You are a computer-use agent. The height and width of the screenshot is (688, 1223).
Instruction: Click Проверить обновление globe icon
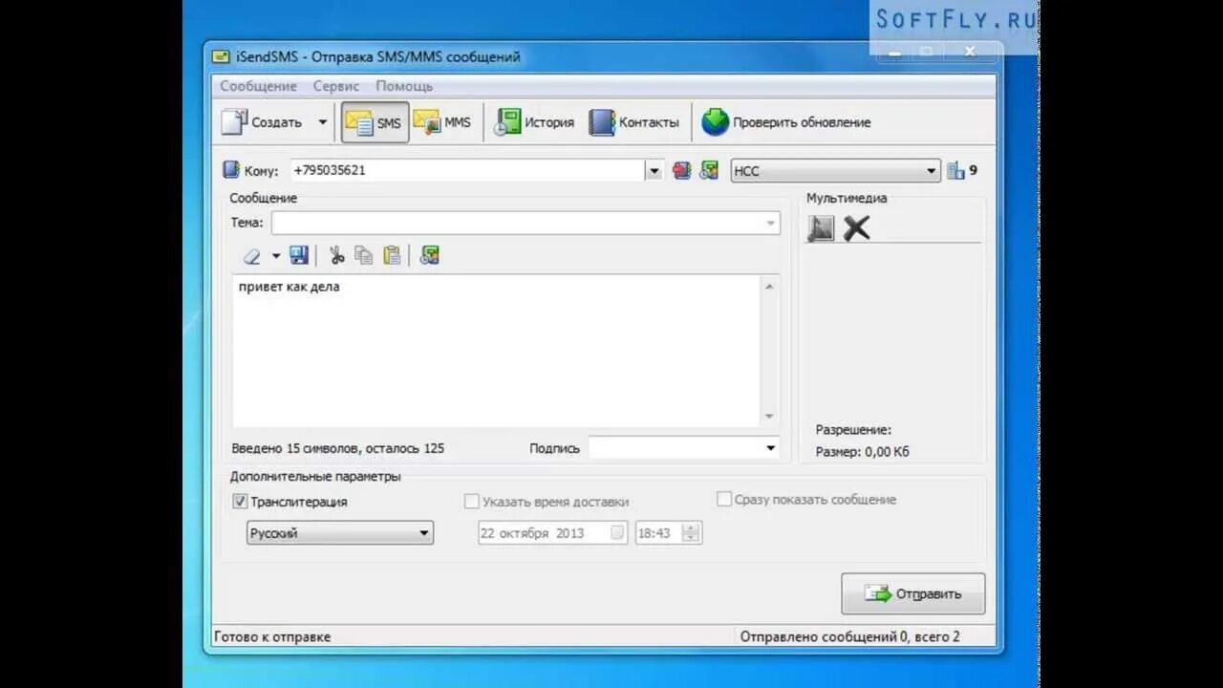716,122
